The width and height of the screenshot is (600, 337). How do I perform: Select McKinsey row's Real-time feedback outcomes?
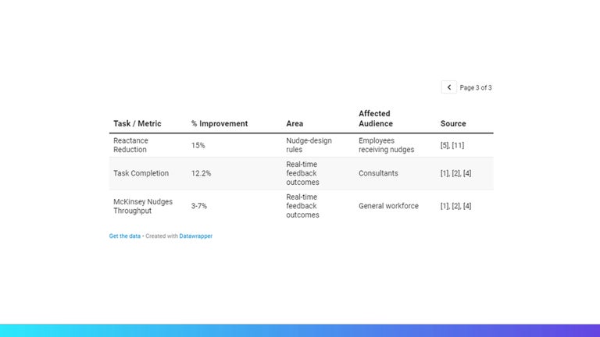302,206
